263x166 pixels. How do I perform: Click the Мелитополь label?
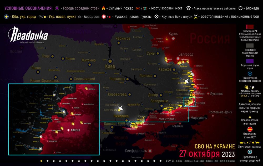point(167,119)
